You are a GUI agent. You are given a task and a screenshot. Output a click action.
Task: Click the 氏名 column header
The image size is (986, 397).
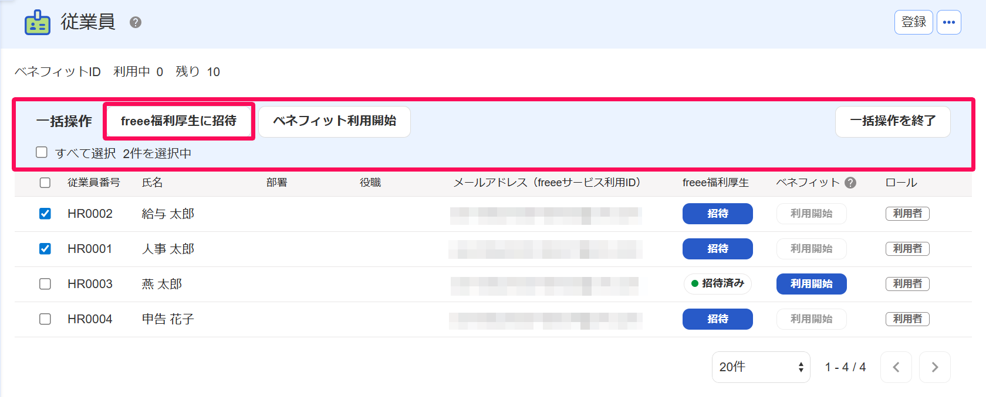(x=153, y=183)
